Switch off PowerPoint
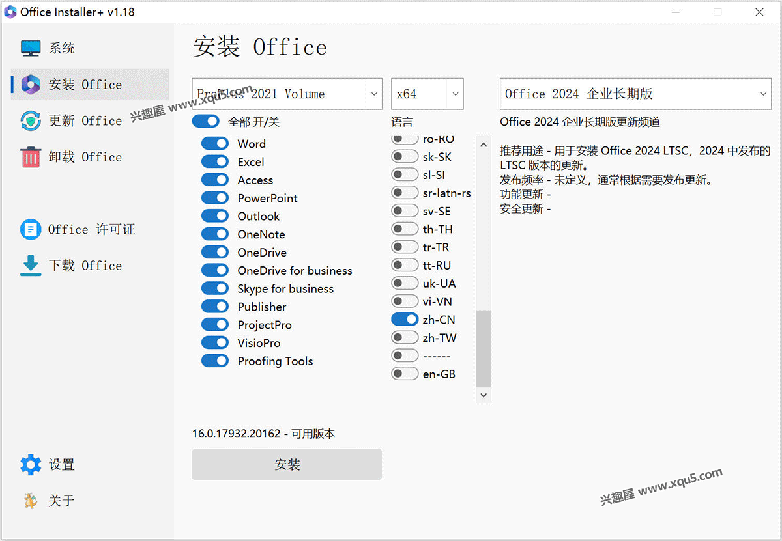Viewport: 782px width, 541px height. point(214,198)
